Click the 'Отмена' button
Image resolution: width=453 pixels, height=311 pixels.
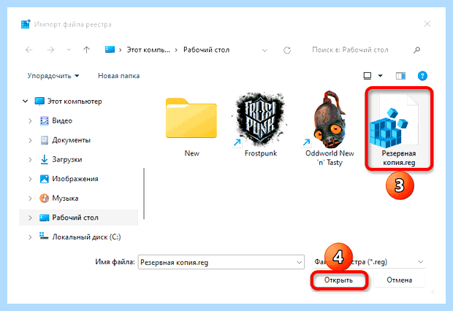point(399,280)
